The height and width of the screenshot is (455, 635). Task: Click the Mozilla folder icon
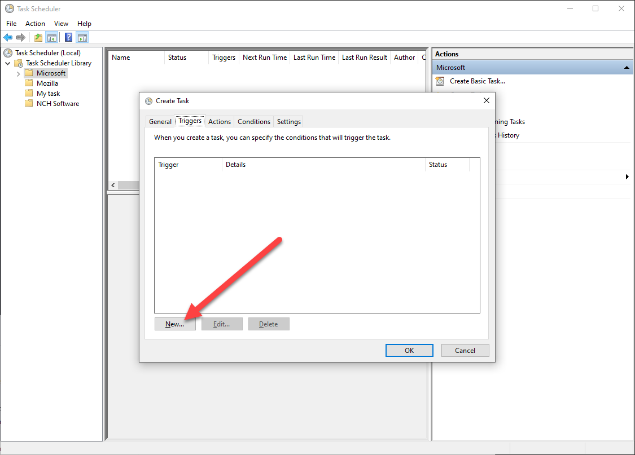[x=29, y=83]
